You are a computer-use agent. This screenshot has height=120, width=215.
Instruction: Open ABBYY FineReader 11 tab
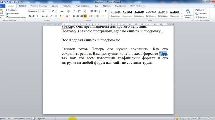pos(139,6)
